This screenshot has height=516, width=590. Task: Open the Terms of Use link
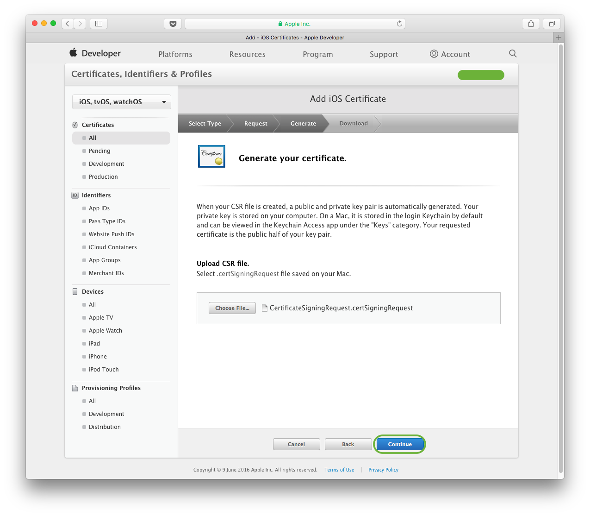click(x=339, y=470)
